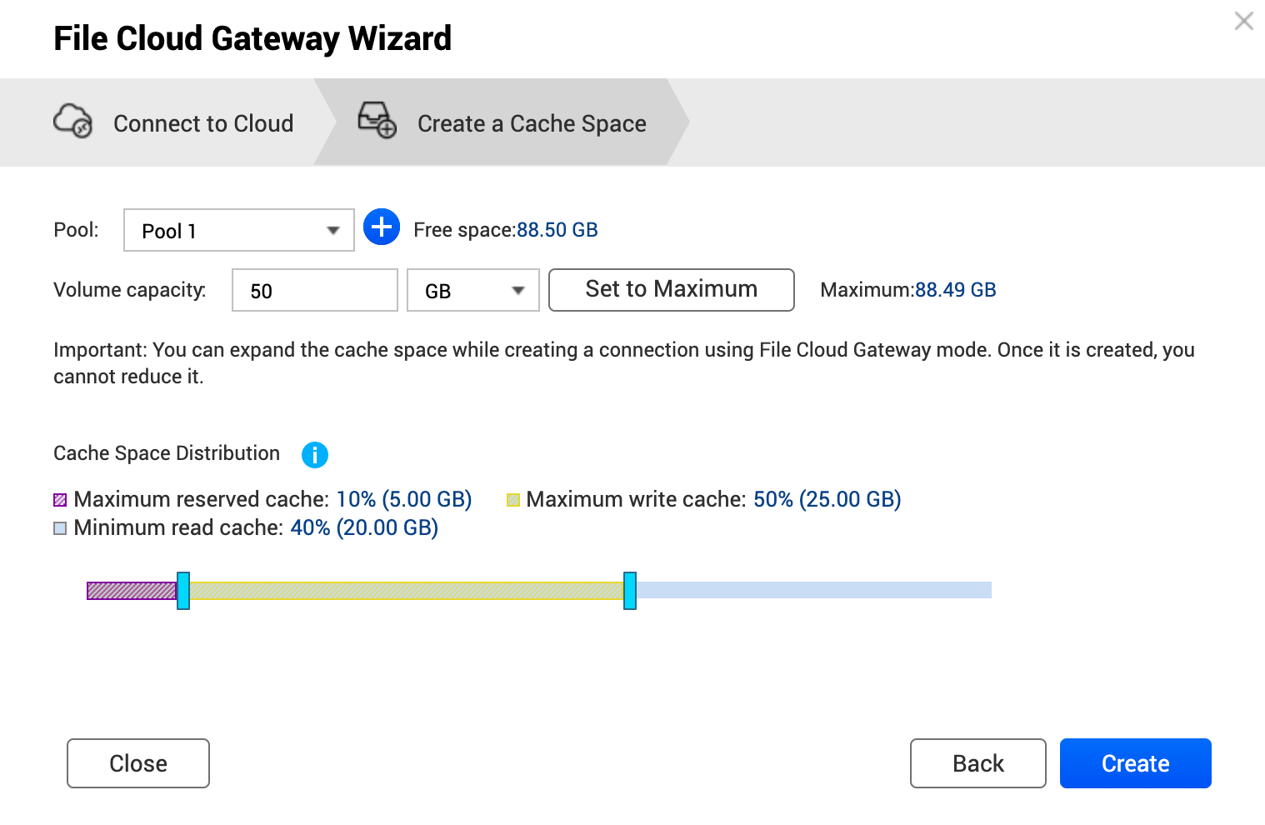Open the Pool 1 dropdown
The width and height of the screenshot is (1265, 825).
point(239,230)
